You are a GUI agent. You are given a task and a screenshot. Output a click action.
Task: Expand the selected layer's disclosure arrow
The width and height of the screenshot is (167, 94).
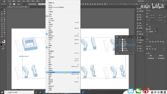[120, 45]
